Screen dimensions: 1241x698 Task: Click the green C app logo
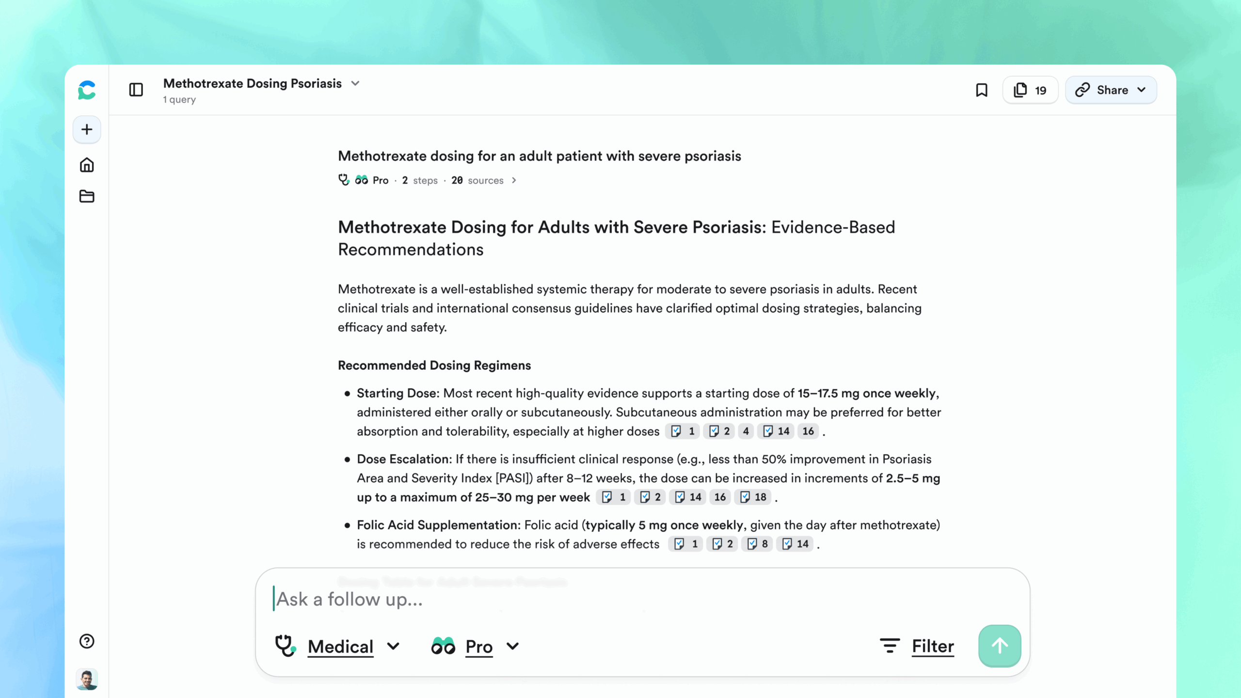[87, 90]
